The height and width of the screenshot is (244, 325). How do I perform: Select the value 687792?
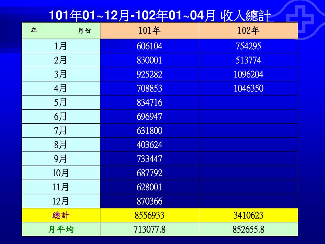[149, 173]
